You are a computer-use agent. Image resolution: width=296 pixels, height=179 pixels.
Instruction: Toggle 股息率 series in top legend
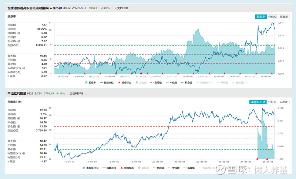[x=90, y=82]
